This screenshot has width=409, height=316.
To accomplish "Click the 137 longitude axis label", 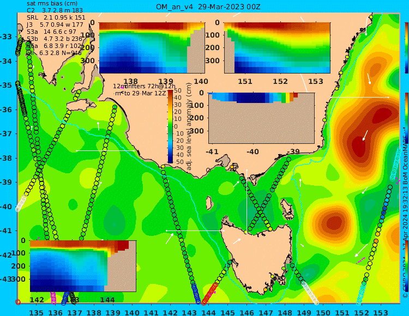I will click(x=75, y=312).
